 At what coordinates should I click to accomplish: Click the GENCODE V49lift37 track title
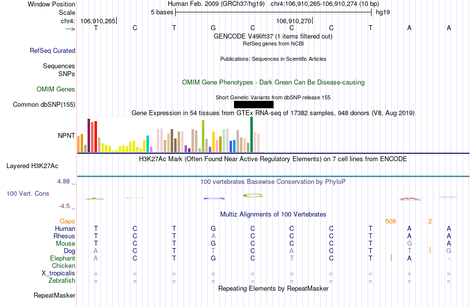point(273,36)
